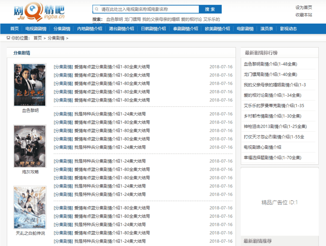Open 电视剧剧情 navigation menu item

(x=36, y=29)
